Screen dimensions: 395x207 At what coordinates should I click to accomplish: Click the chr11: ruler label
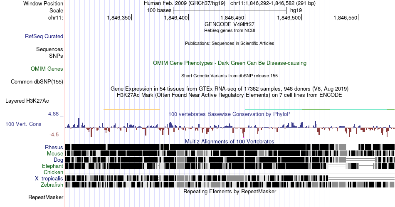click(56, 17)
